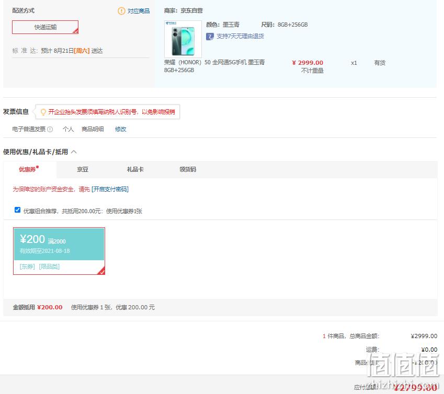Click the 电子普通发票 info icon
This screenshot has width=444, height=394.
tap(50, 129)
